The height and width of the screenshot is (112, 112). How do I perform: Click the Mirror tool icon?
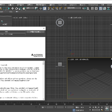coord(84,8)
